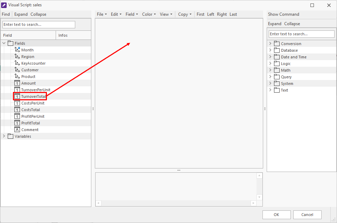Click the First toolbar button

[200, 14]
